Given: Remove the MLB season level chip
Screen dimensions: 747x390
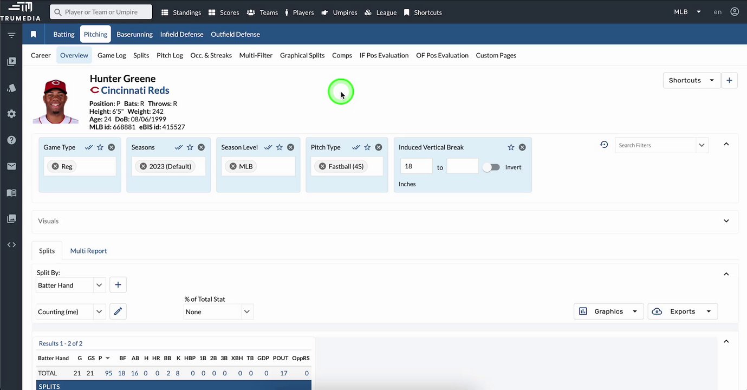Looking at the screenshot, I should [x=233, y=166].
